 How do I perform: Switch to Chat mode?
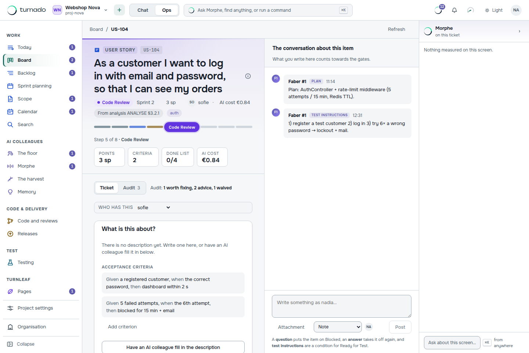[143, 10]
